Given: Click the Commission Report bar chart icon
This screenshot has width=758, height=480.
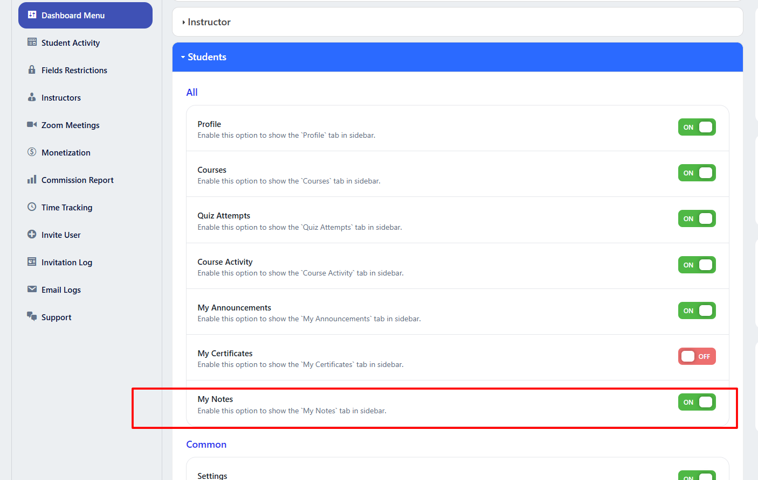Looking at the screenshot, I should point(32,180).
